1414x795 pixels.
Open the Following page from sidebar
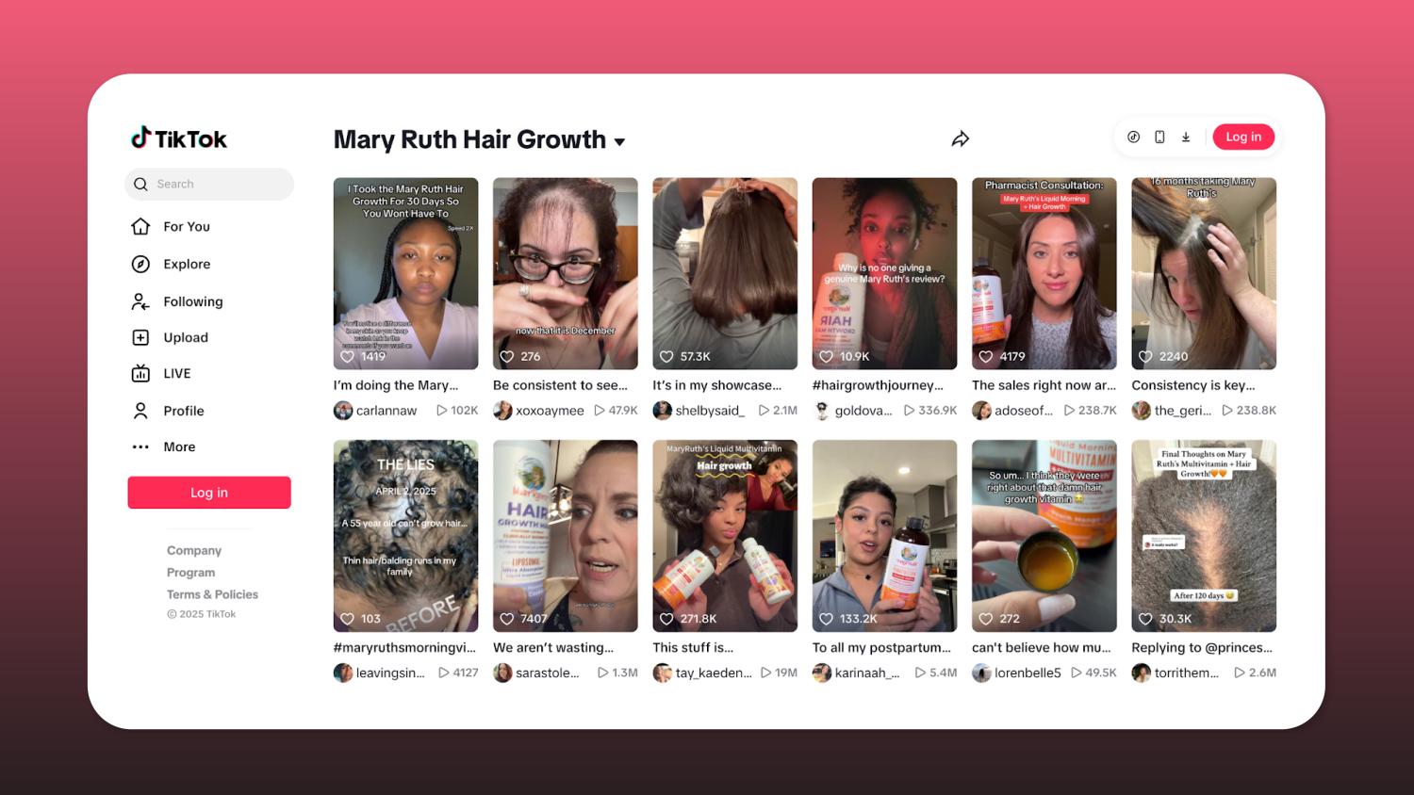[x=192, y=301]
